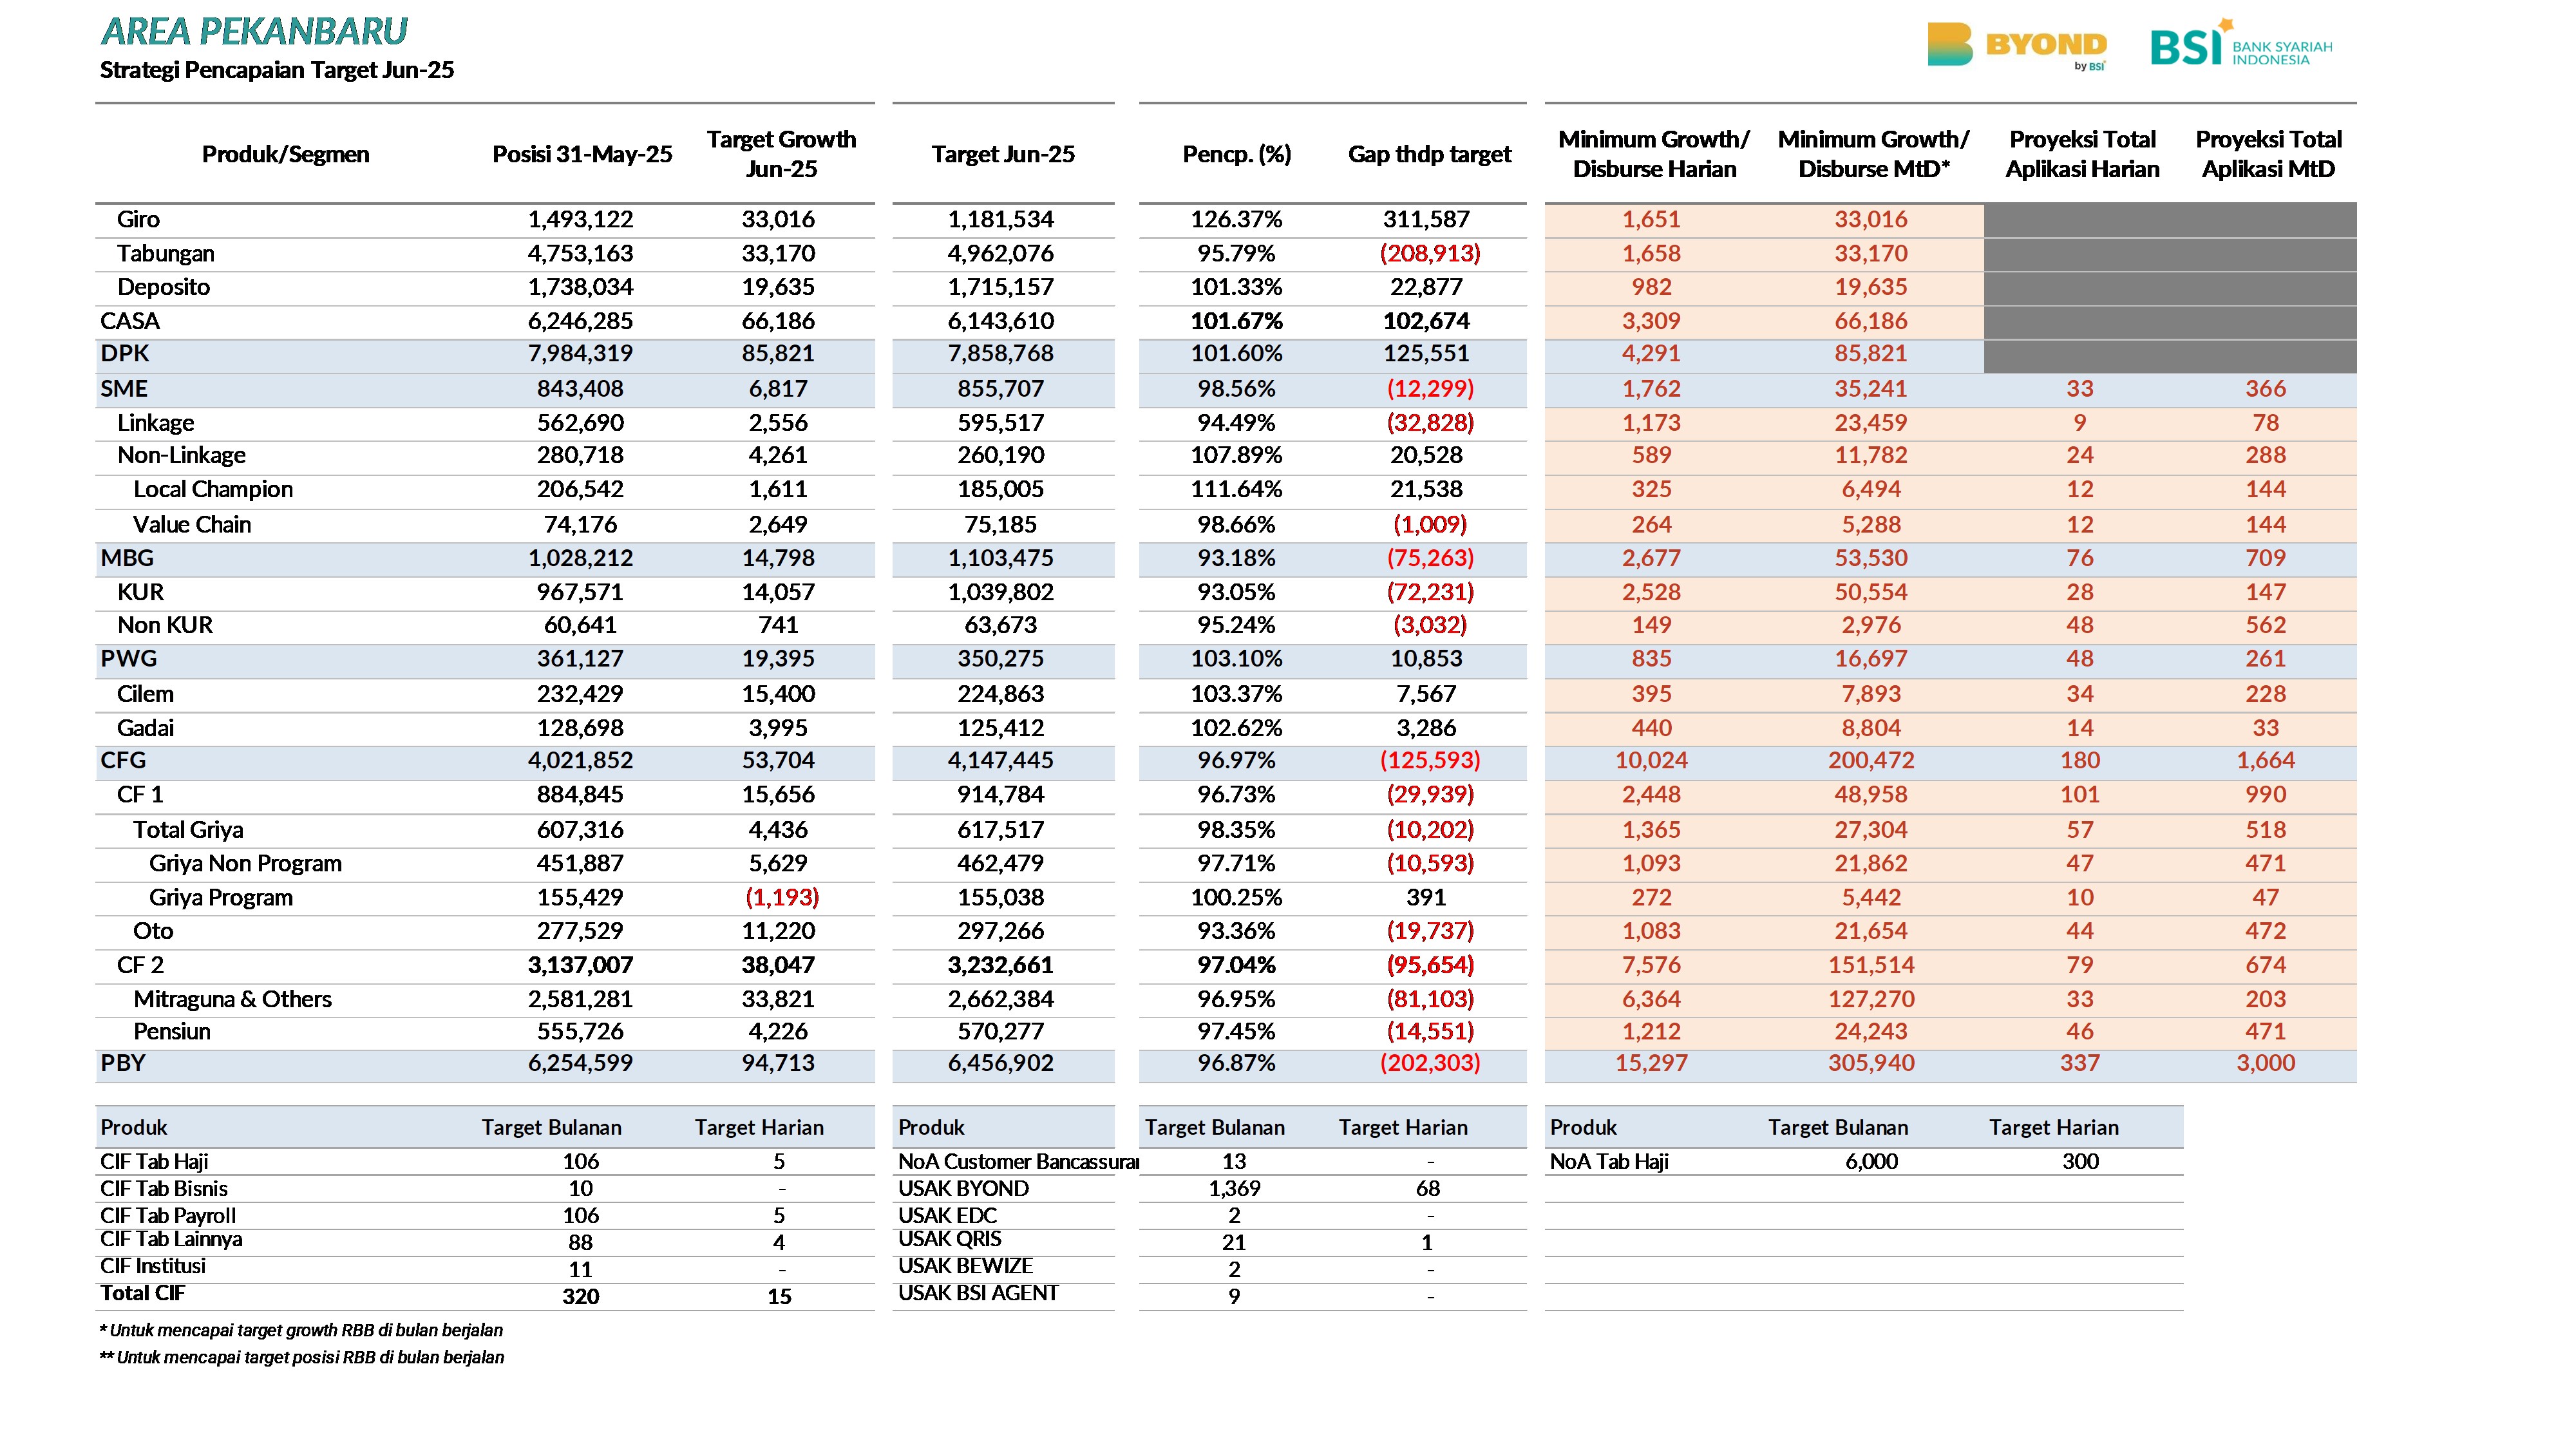Click the Pencp. (%) column header
This screenshot has width=2576, height=1449.
pyautogui.click(x=1237, y=154)
